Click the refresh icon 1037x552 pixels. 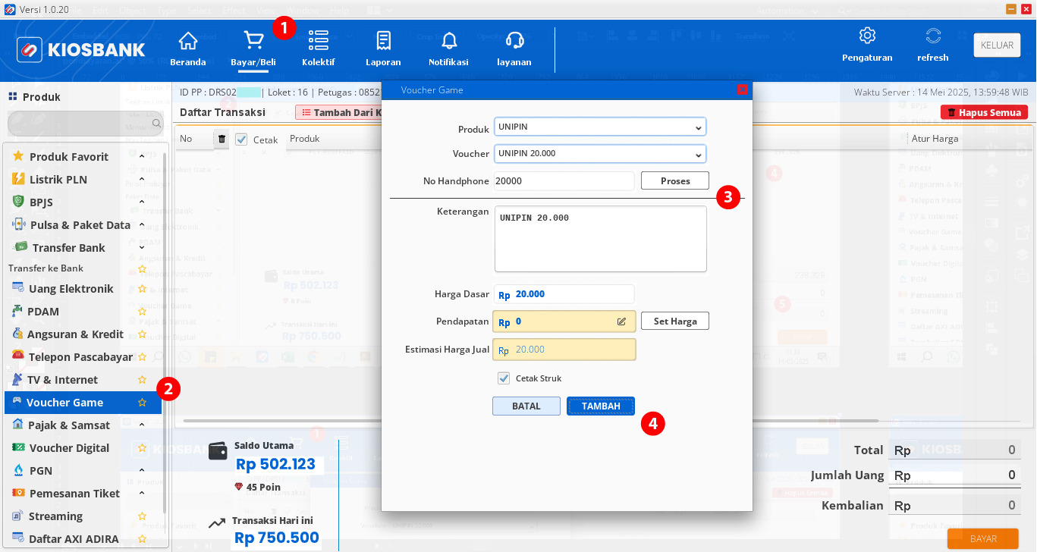click(933, 36)
